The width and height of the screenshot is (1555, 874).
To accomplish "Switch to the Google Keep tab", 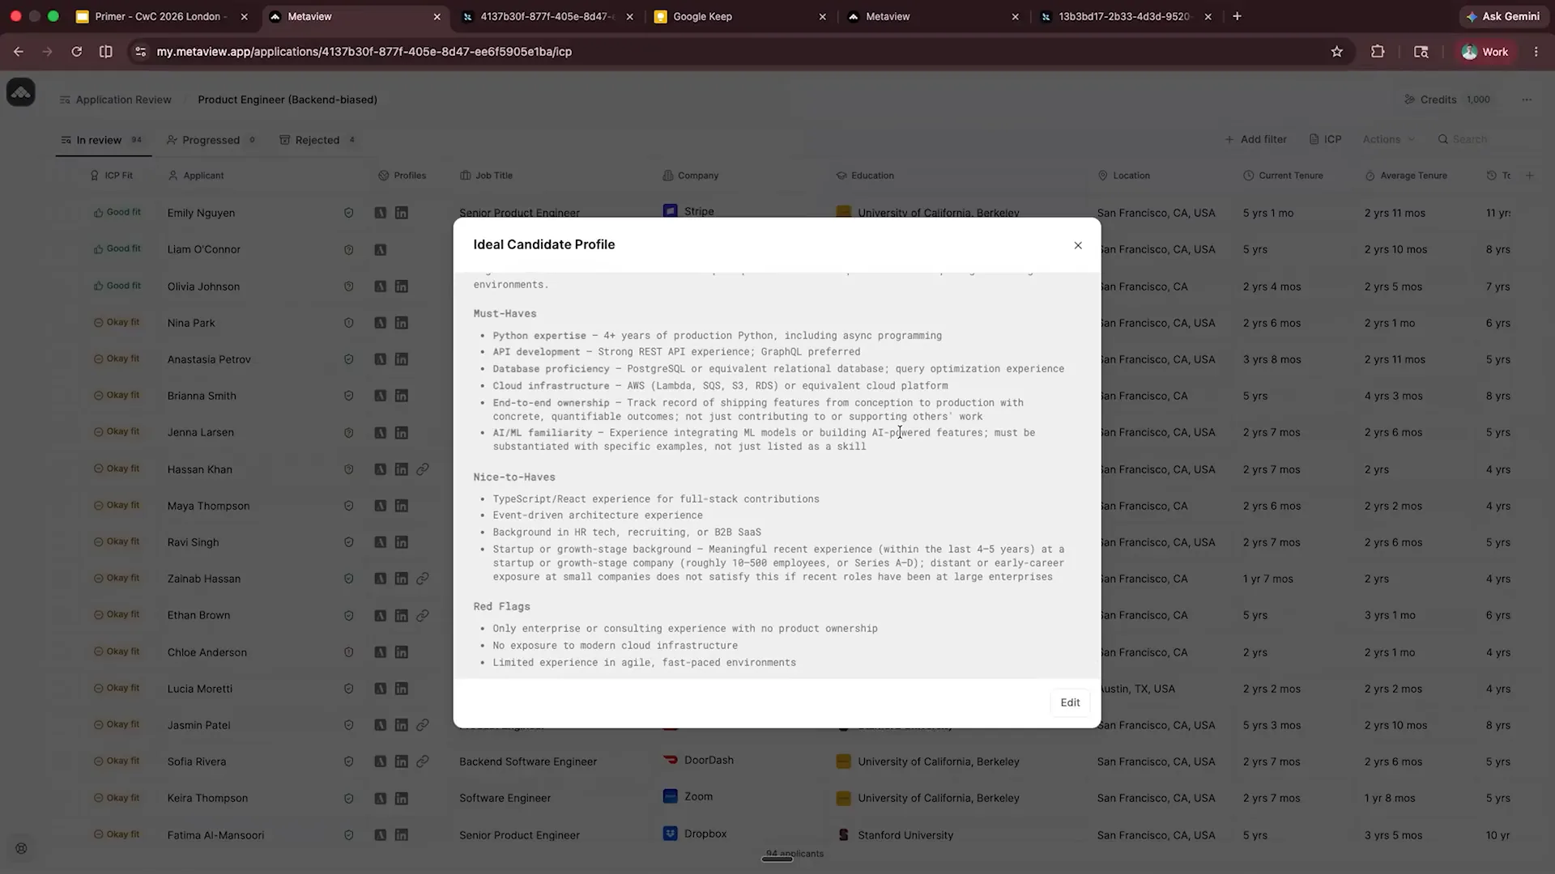I will (x=741, y=16).
